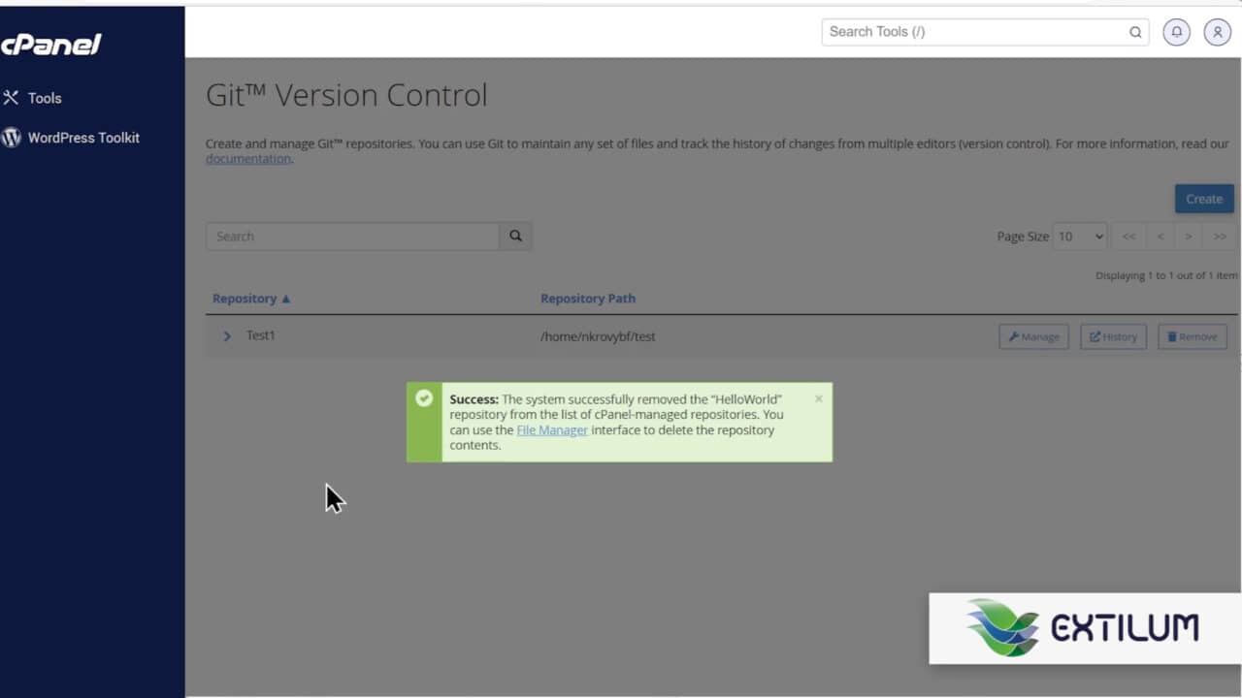1242x698 pixels.
Task: Click the Manage wrench icon for Test1
Action: pyautogui.click(x=1013, y=336)
